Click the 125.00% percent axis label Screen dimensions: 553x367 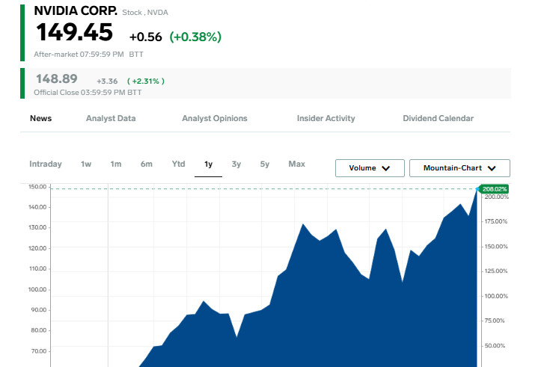point(496,271)
